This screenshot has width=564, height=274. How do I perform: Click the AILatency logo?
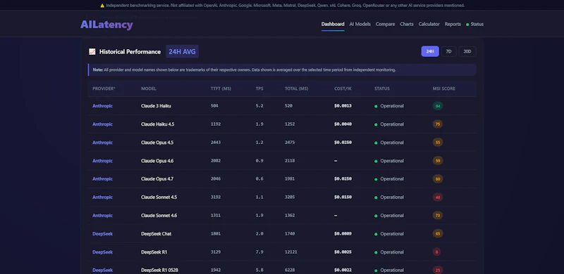point(106,25)
